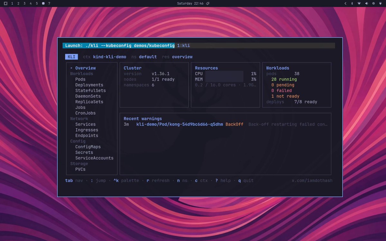Click the overview resource label
Screen dimensions: 386x241
click(x=182, y=57)
